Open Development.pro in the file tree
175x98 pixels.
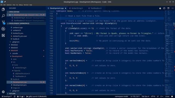click(26, 85)
